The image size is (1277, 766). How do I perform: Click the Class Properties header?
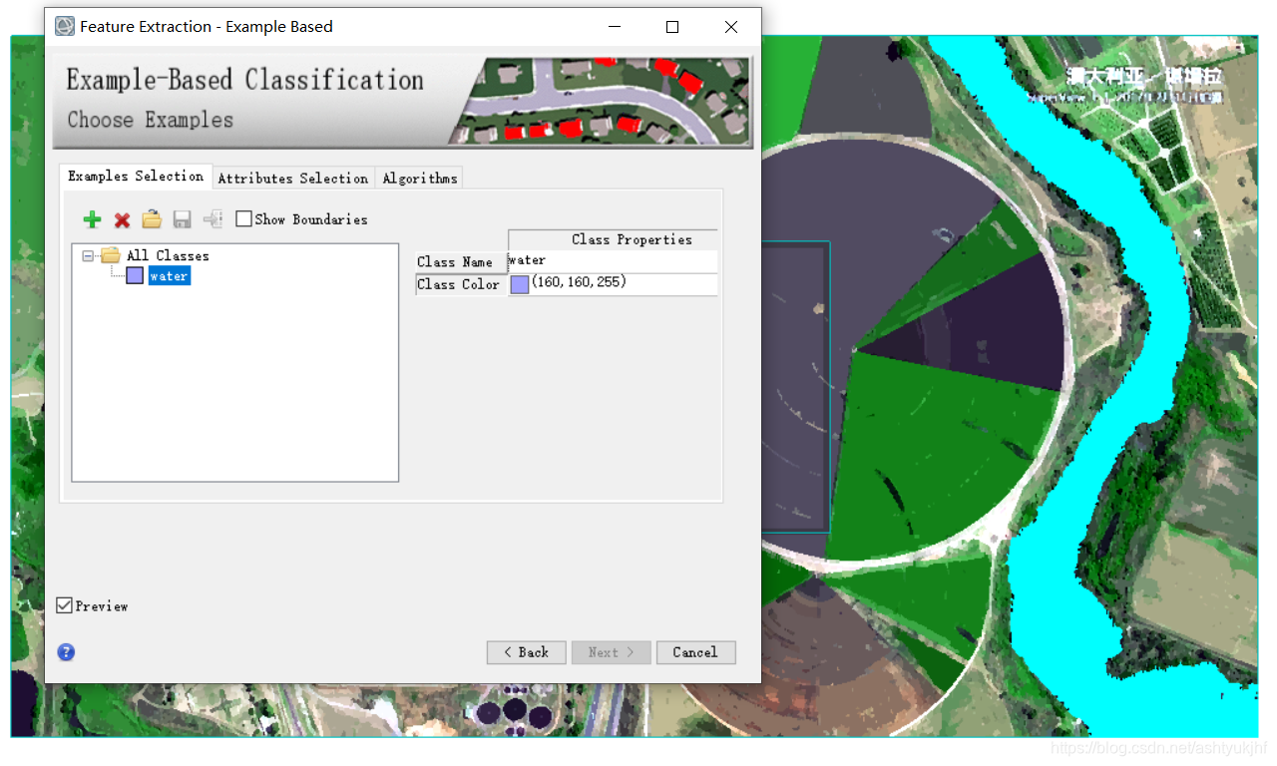[x=613, y=239]
